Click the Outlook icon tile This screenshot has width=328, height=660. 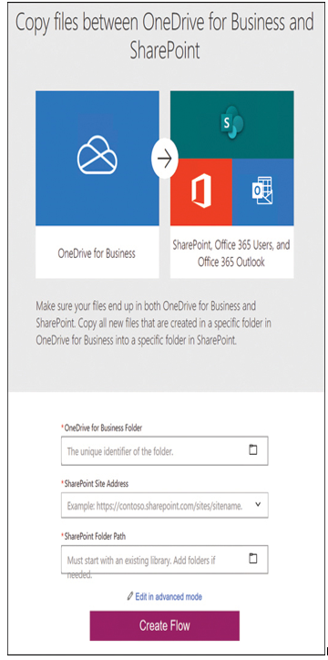tap(262, 192)
